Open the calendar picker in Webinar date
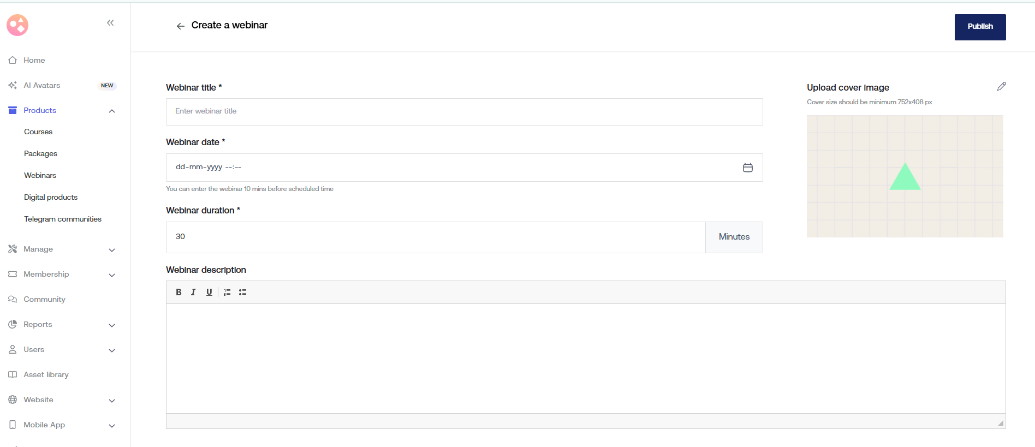 coord(747,168)
